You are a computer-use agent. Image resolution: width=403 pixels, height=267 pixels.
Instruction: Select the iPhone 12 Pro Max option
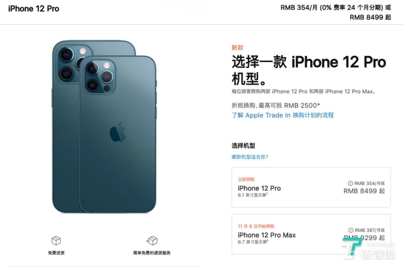click(311, 234)
